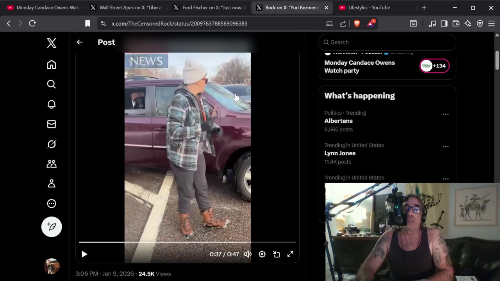This screenshot has width=500, height=281.
Task: Open the browser hamburger menu
Action: point(491,23)
